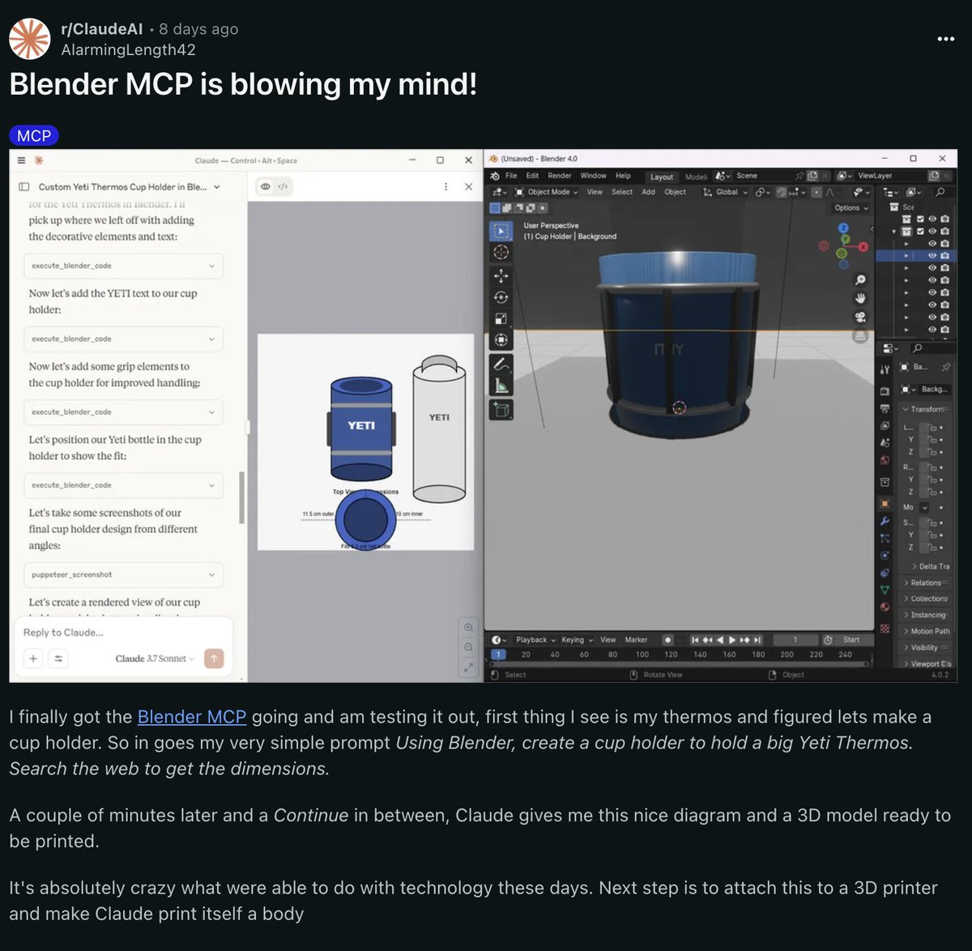Send message with orange arrow button

pyautogui.click(x=214, y=659)
